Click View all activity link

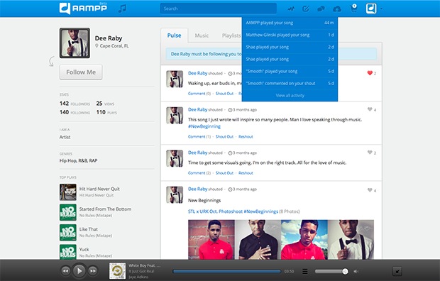290,96
